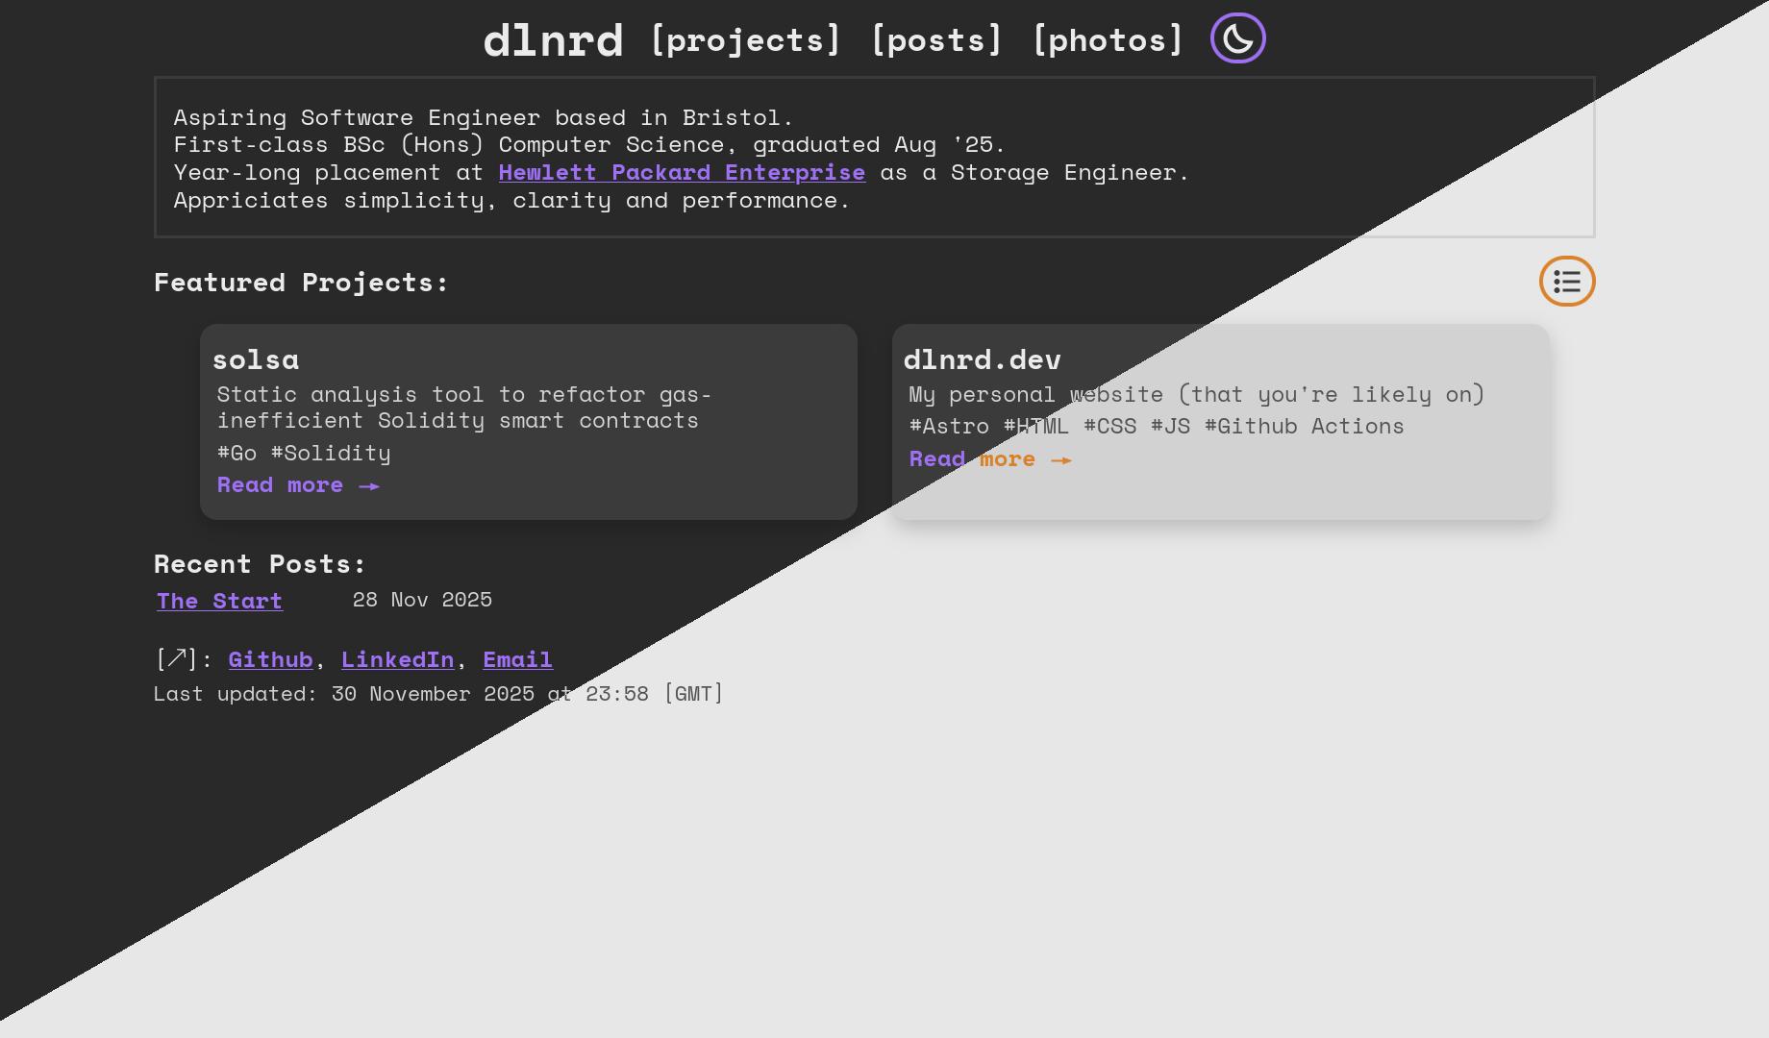Viewport: 1769px width, 1038px height.
Task: Select the solsa project card
Action: 528,421
